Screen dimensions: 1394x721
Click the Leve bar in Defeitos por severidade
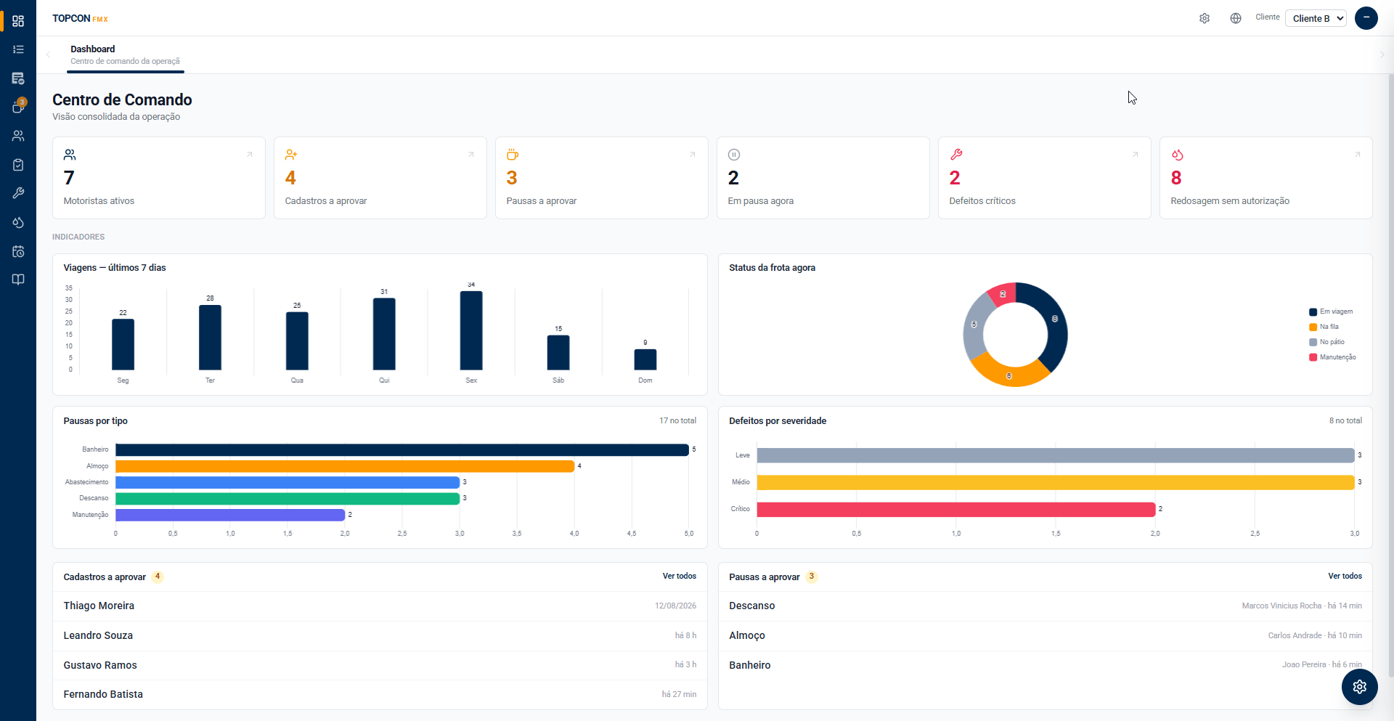point(1056,455)
